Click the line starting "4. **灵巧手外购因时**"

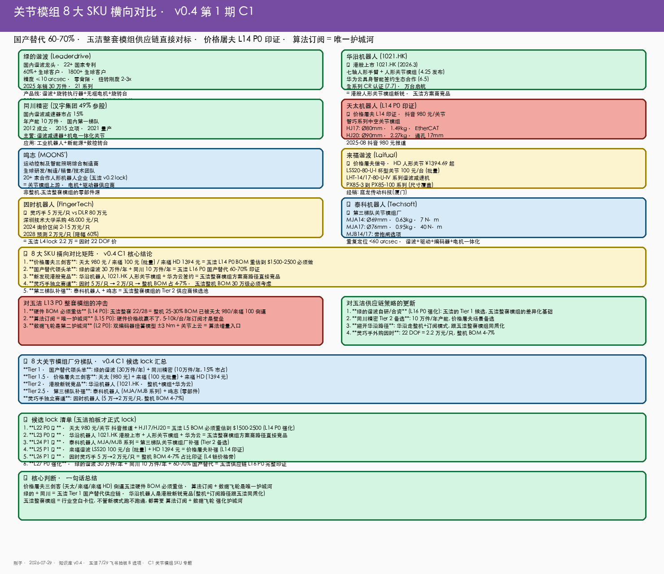[420, 333]
